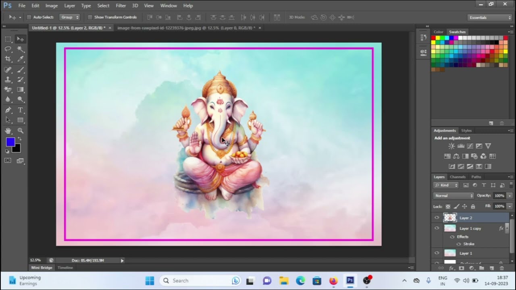
Task: Click the black background color swatch
Action: point(17,149)
